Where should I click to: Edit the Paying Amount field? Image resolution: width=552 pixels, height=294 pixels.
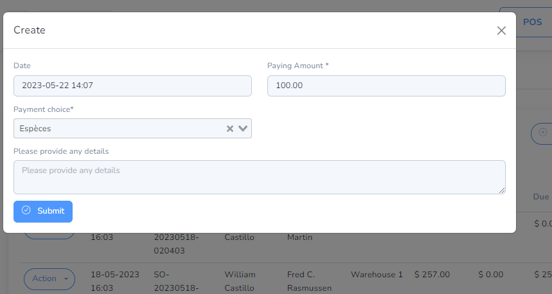(386, 86)
